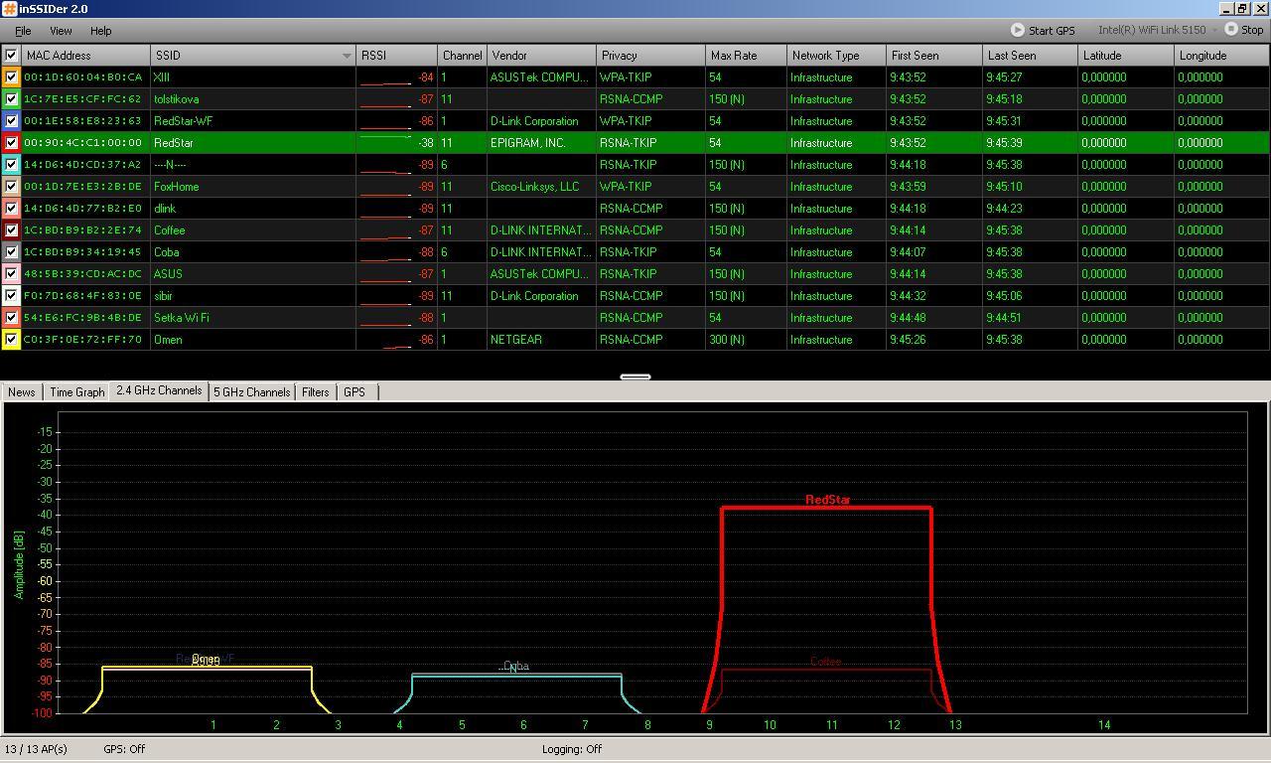1271x763 pixels.
Task: Open the View menu
Action: click(61, 31)
